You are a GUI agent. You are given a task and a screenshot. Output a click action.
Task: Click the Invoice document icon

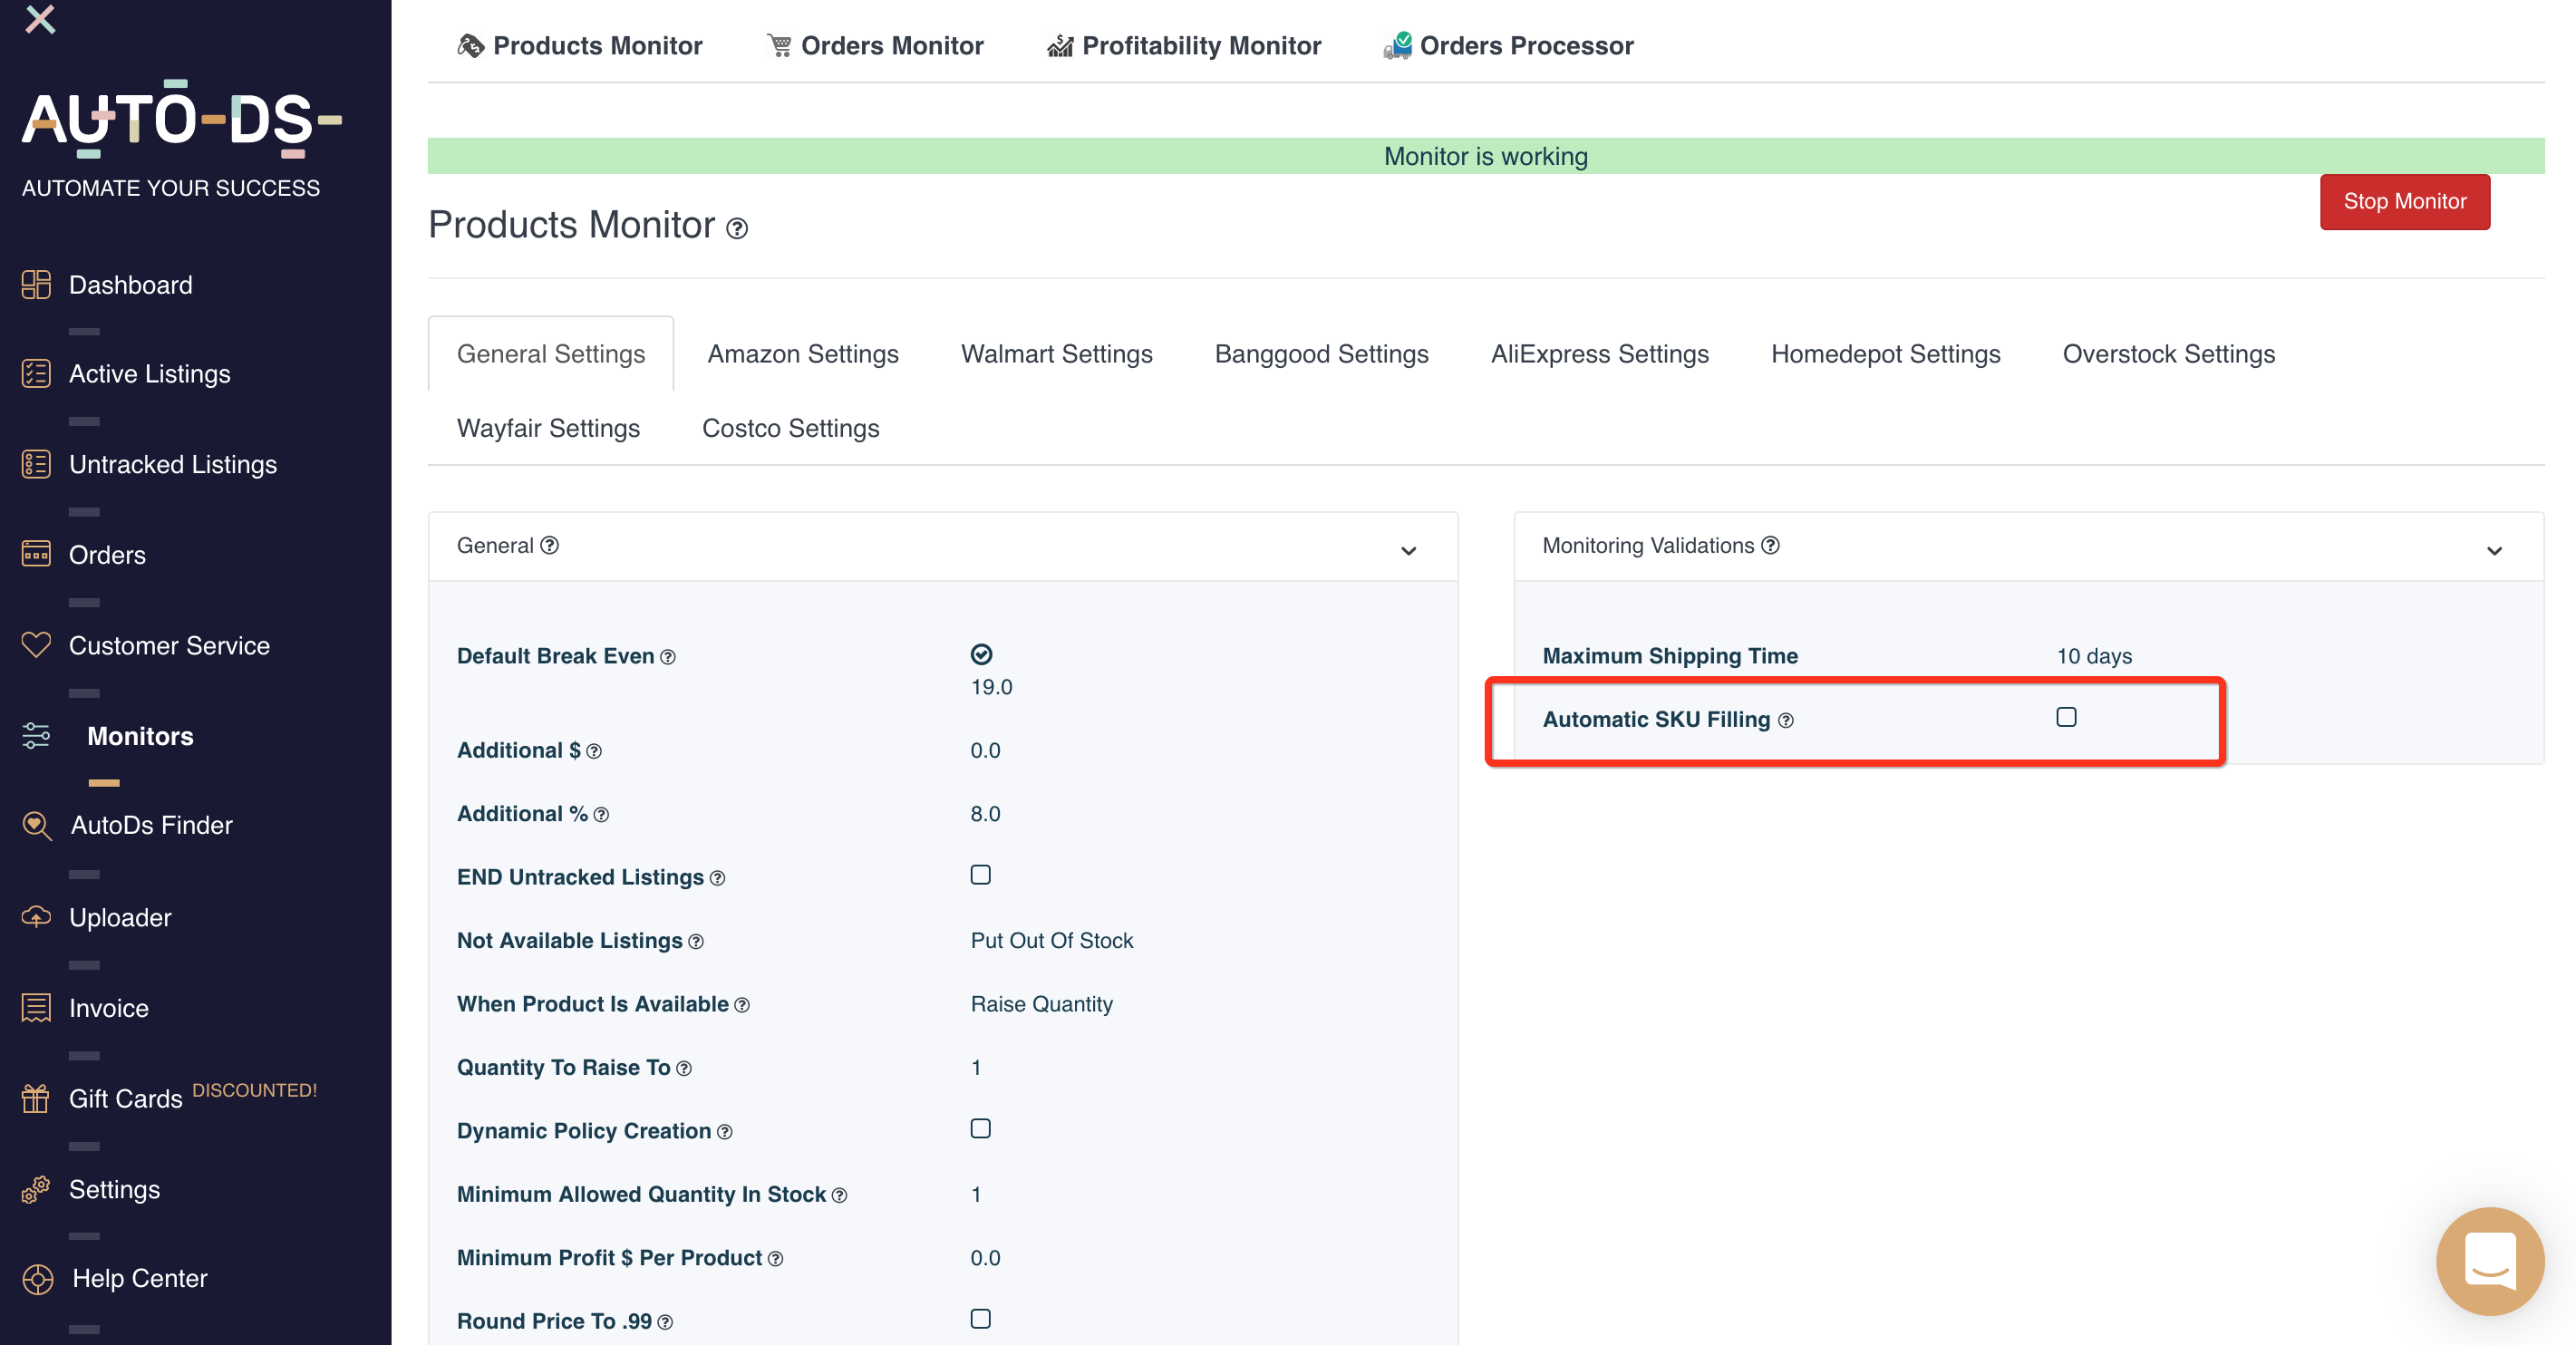36,1007
